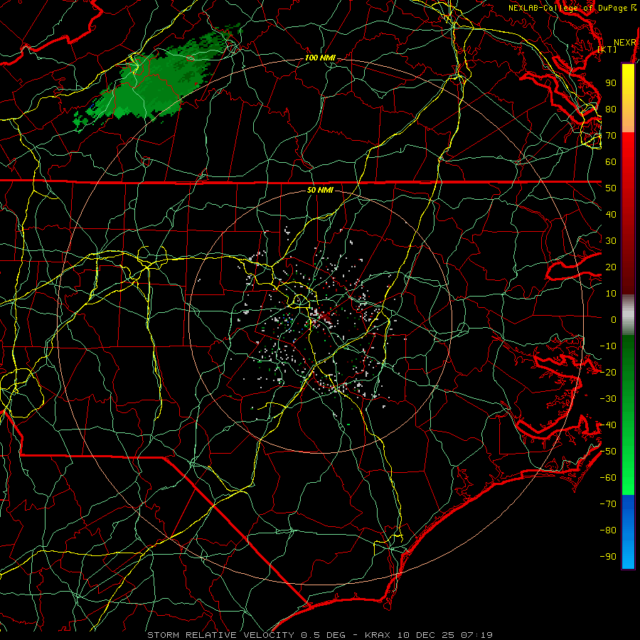The height and width of the screenshot is (640, 640).
Task: Click the 70 value on velocity scale
Action: pos(611,136)
